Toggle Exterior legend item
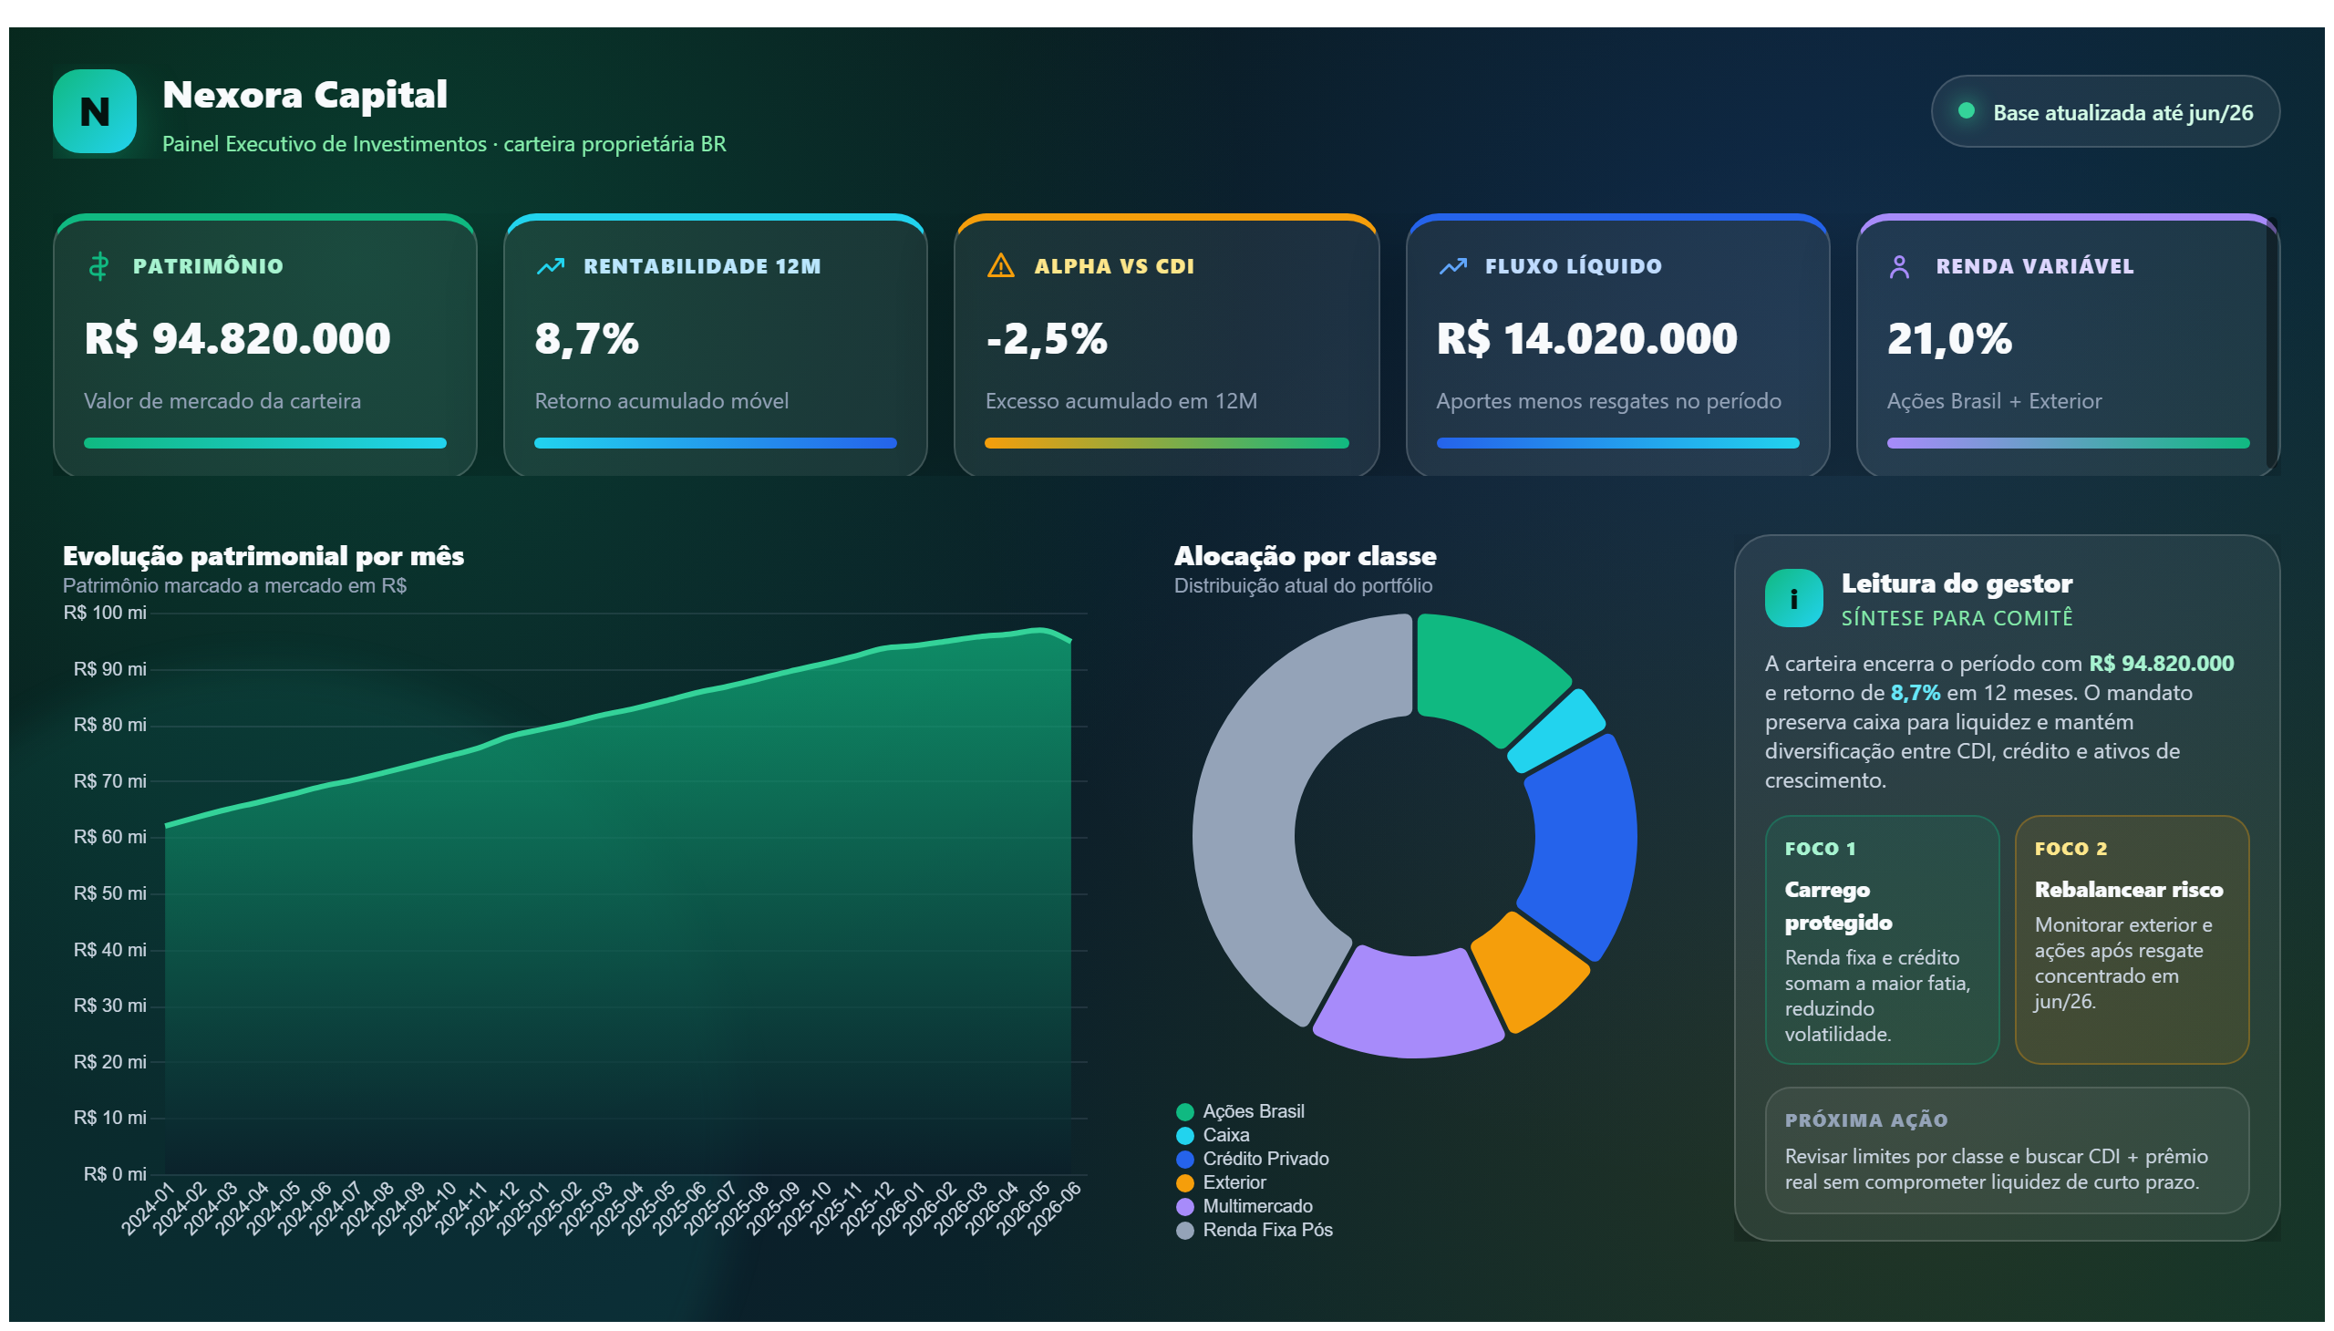 coord(1222,1183)
